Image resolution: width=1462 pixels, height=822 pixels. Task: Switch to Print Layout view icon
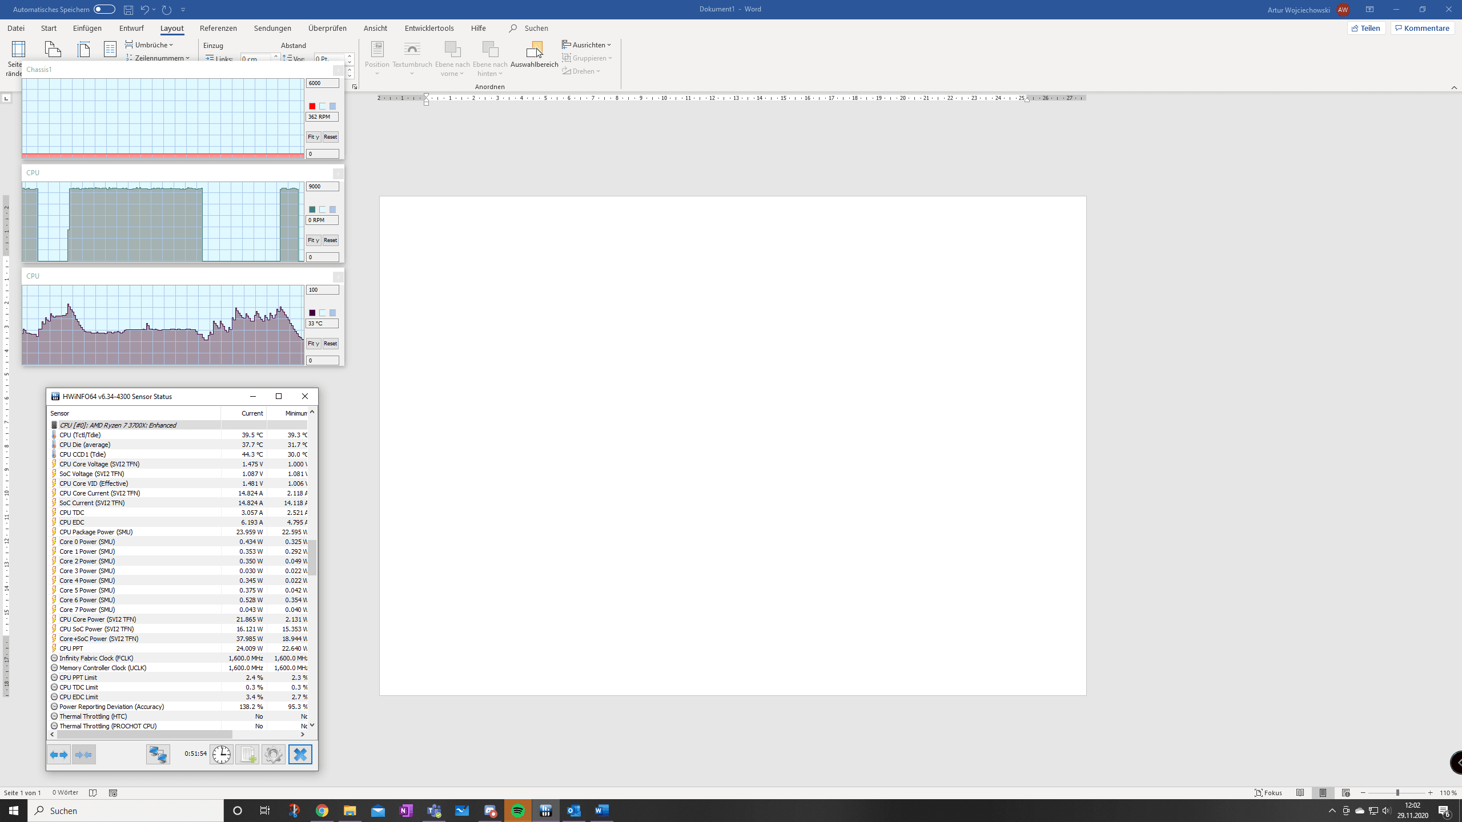tap(1323, 793)
